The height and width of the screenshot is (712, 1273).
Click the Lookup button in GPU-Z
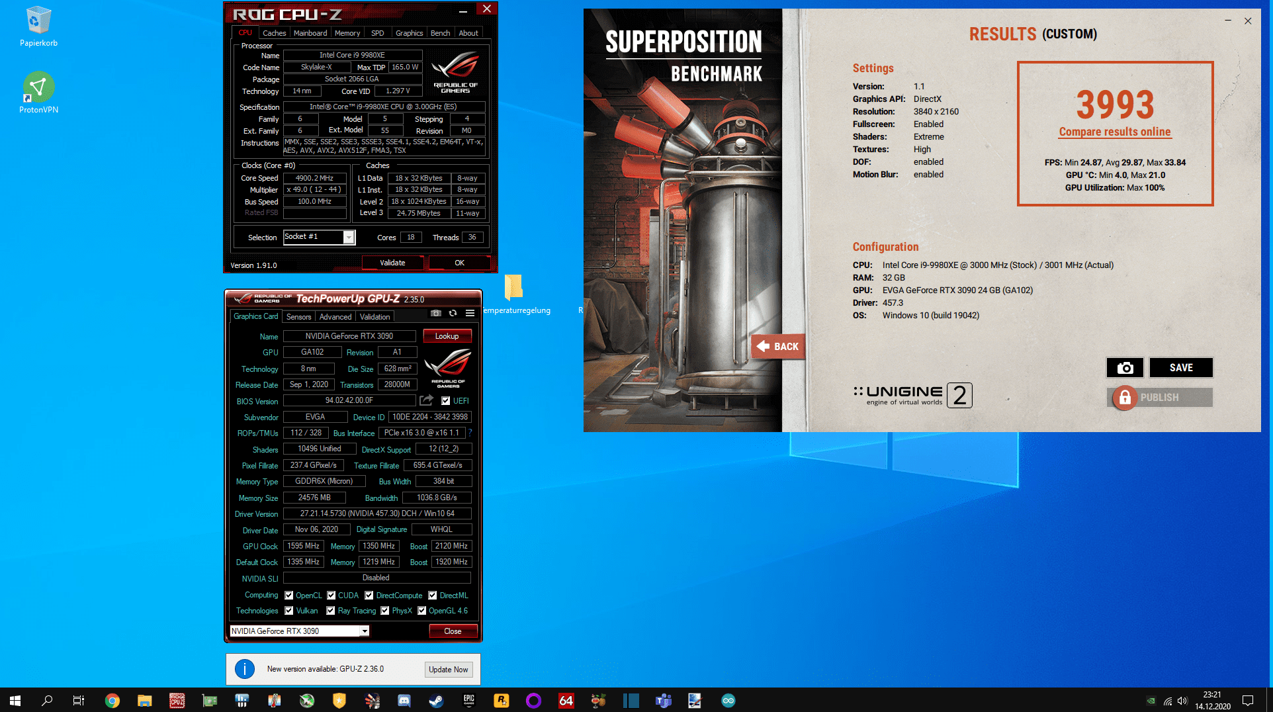click(447, 336)
